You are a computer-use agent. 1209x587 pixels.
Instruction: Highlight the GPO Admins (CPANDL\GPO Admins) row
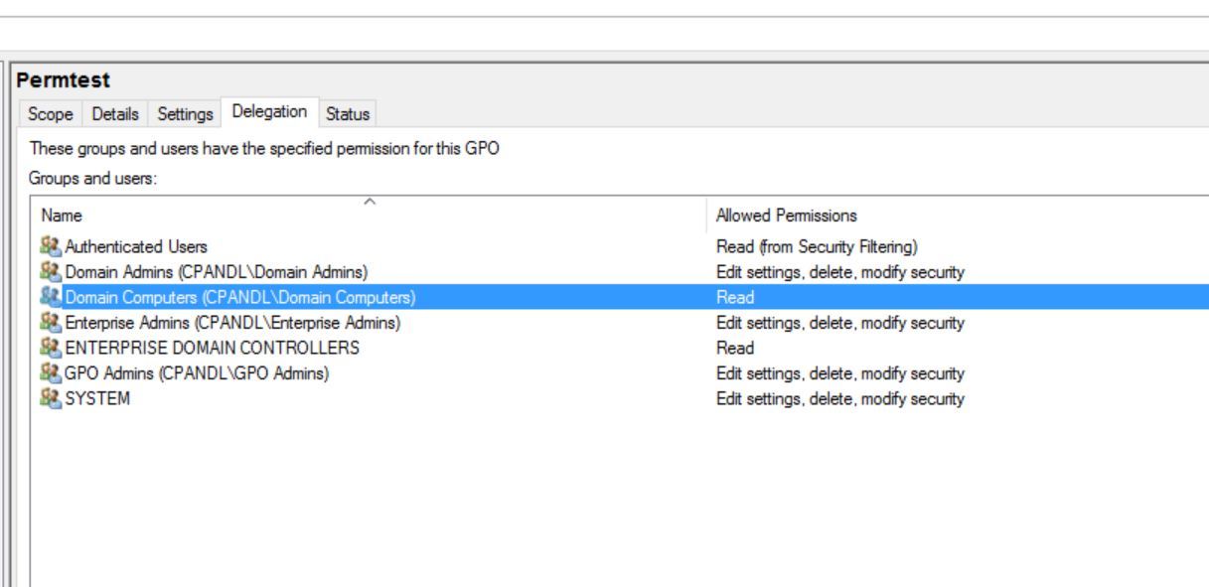tap(197, 373)
